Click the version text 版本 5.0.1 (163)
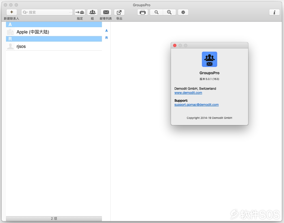Viewport: 284px width, 223px height. click(209, 79)
